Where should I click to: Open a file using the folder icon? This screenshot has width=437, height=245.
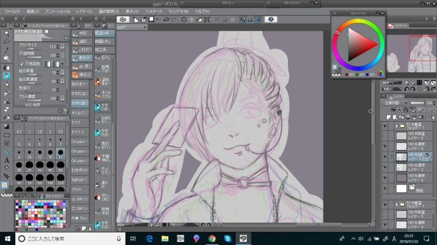point(144,20)
